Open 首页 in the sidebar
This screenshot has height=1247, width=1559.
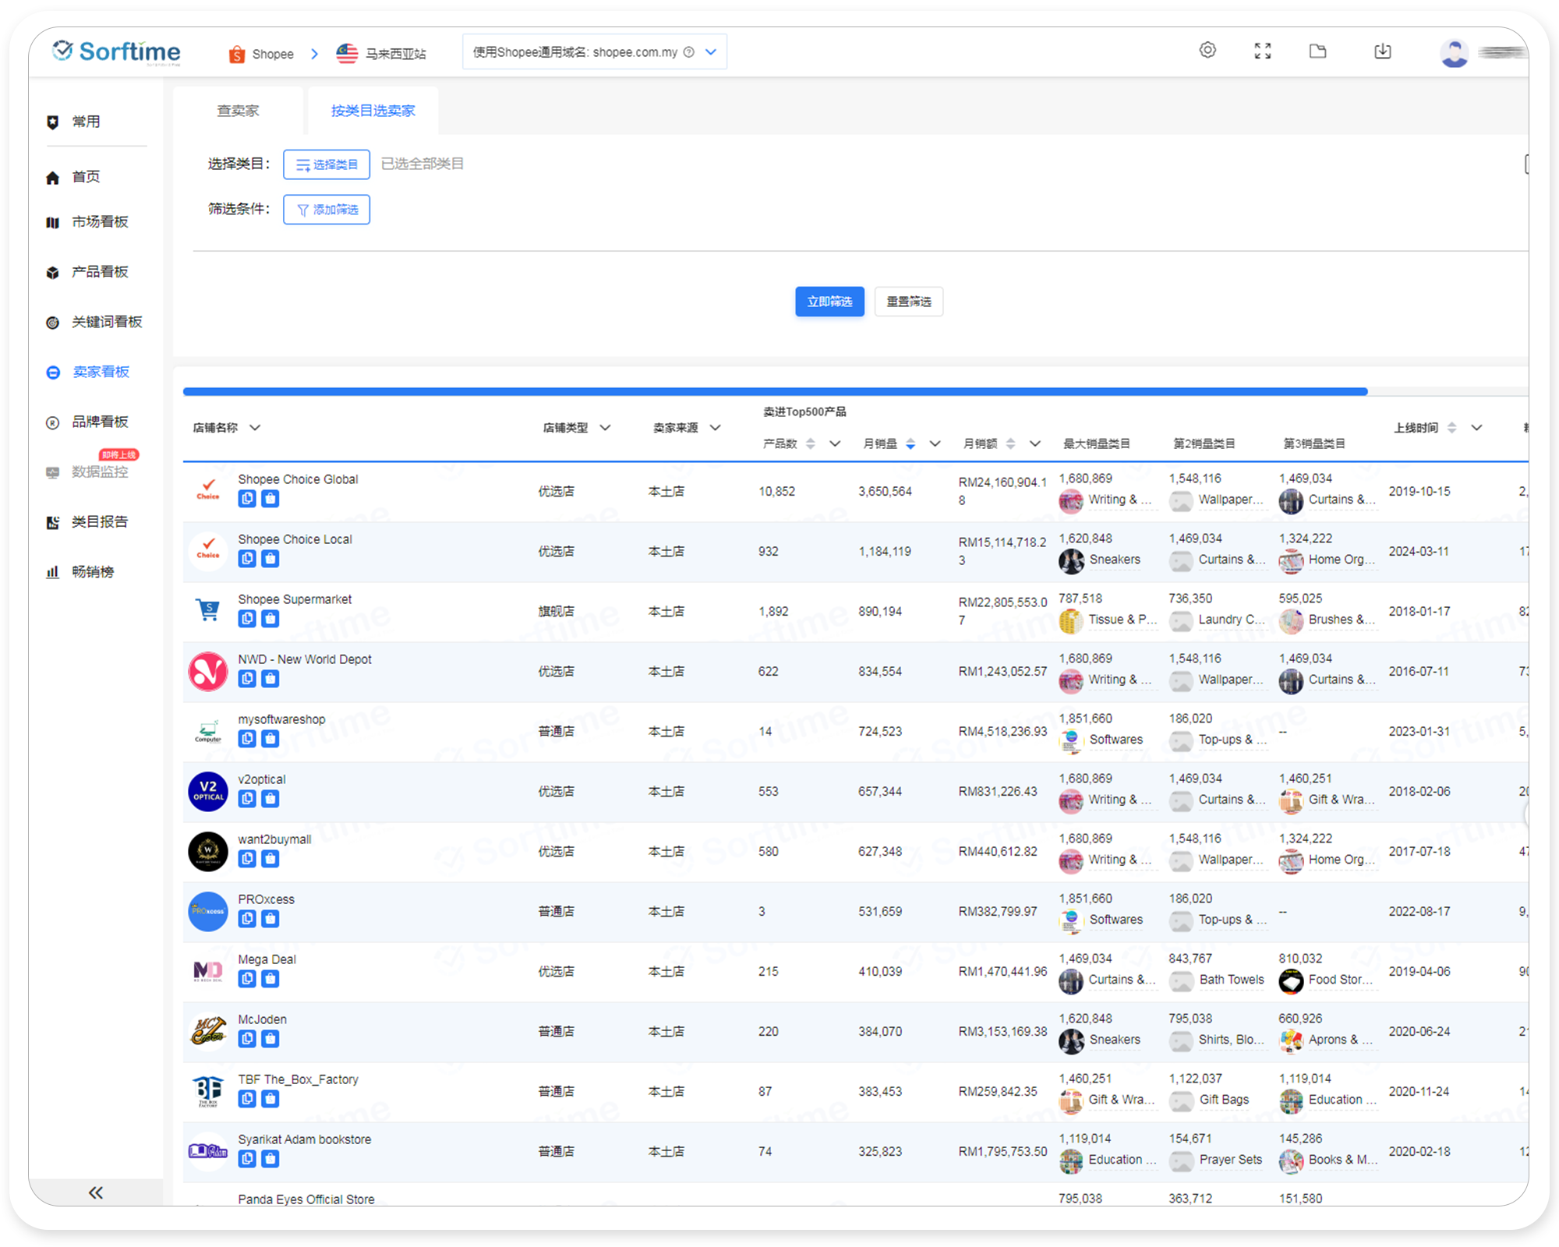coord(86,177)
